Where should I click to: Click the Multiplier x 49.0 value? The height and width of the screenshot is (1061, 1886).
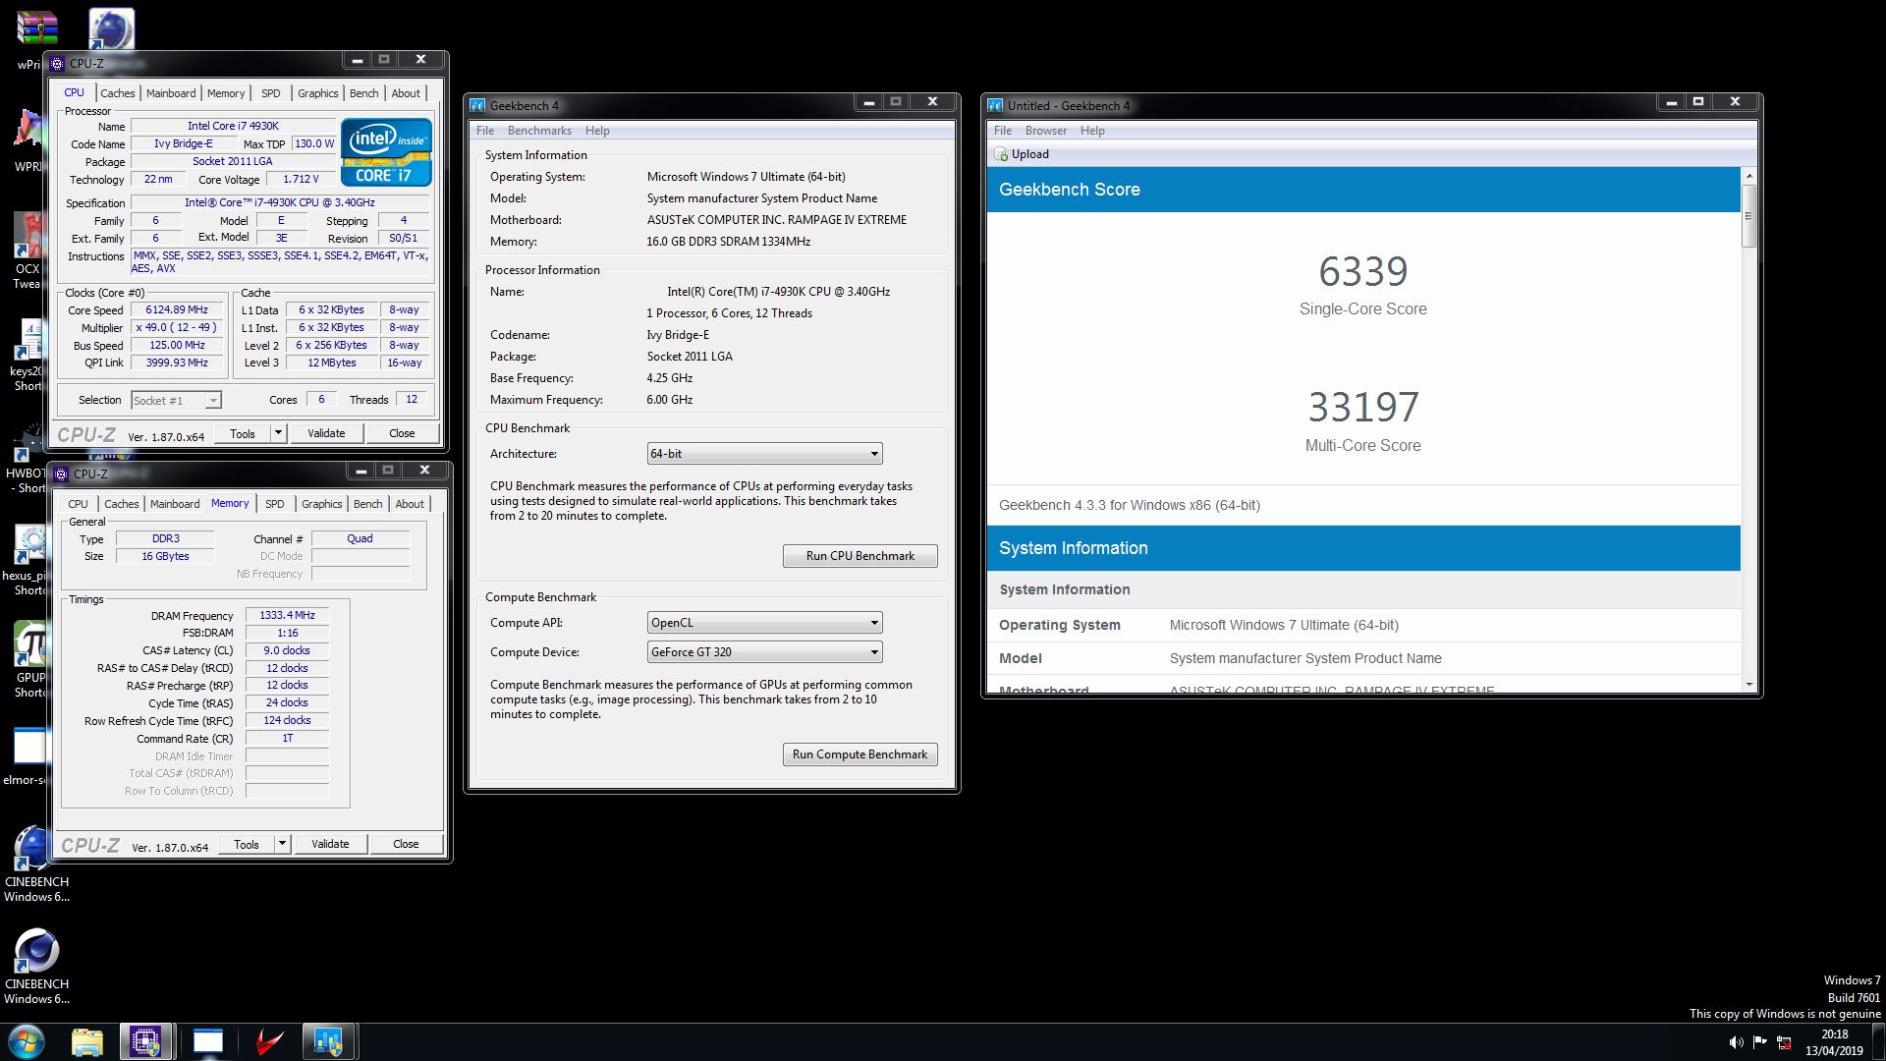(177, 327)
